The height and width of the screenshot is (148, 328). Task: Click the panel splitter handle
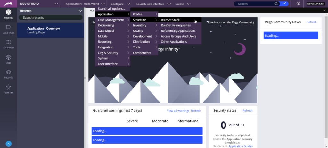pos(85,78)
